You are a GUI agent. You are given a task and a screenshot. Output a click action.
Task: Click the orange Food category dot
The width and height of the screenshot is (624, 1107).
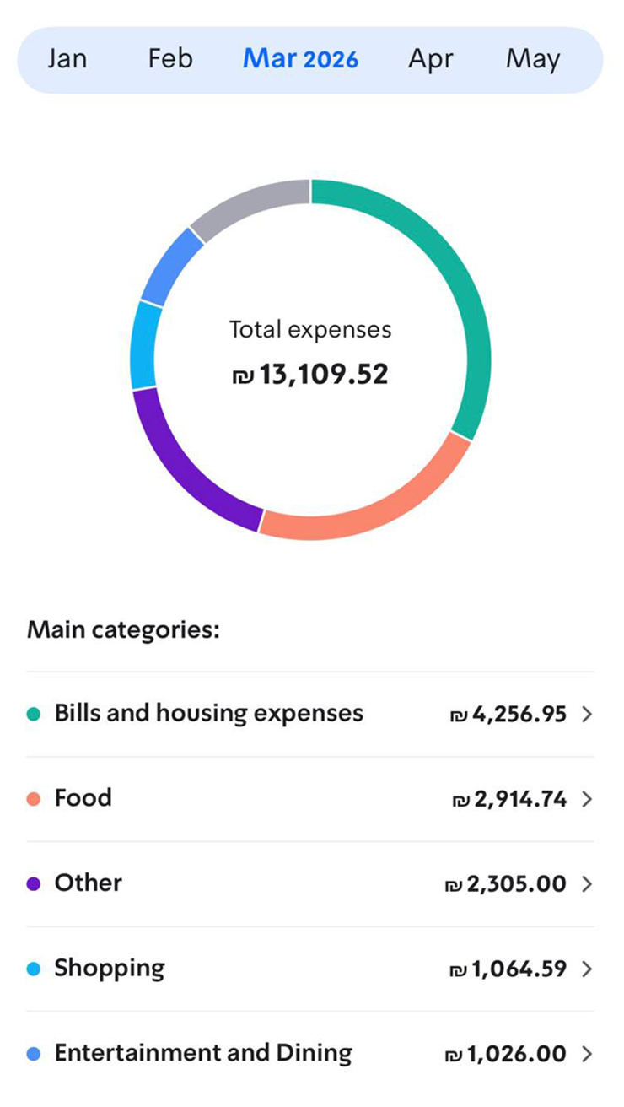click(x=34, y=799)
